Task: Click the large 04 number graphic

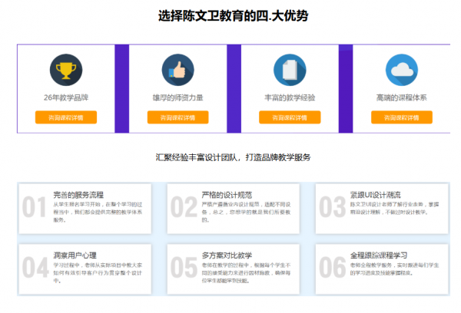Action: point(35,267)
